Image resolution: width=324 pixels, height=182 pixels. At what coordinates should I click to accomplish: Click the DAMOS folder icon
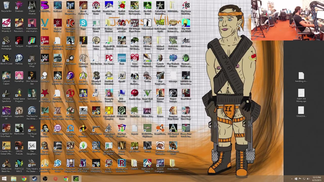click(x=134, y=164)
